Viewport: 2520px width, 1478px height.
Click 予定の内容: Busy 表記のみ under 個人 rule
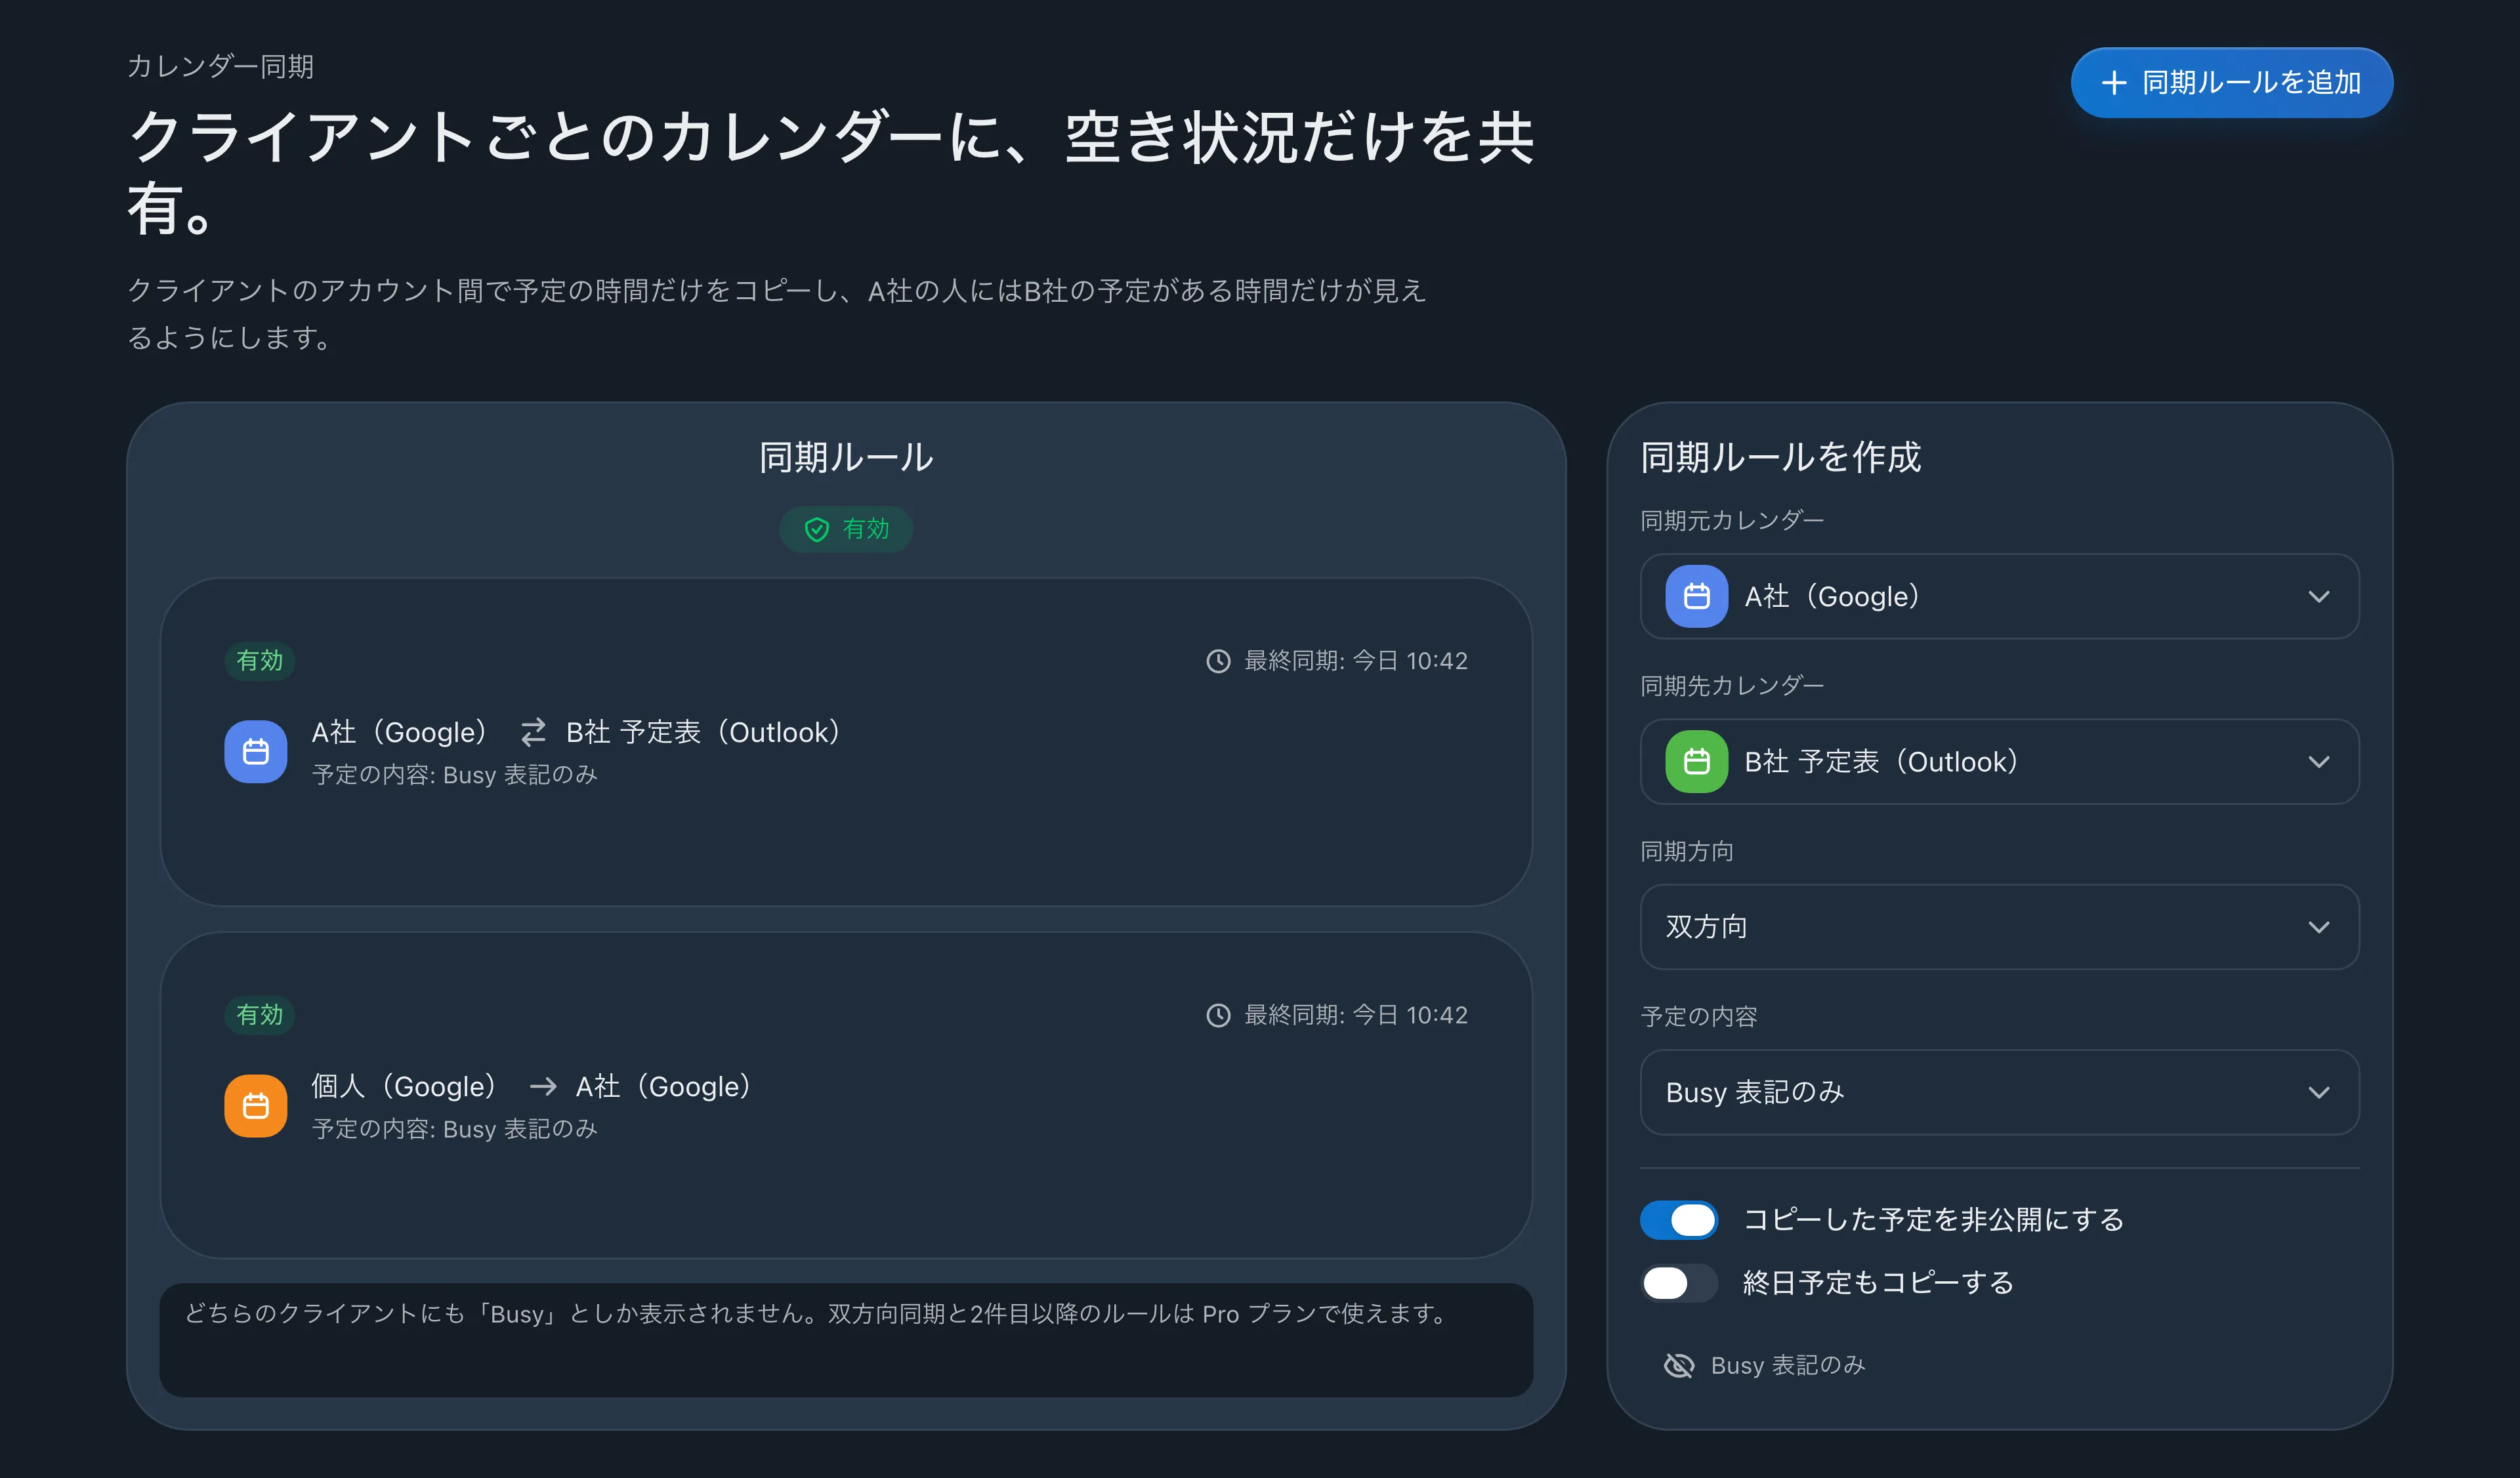454,1129
